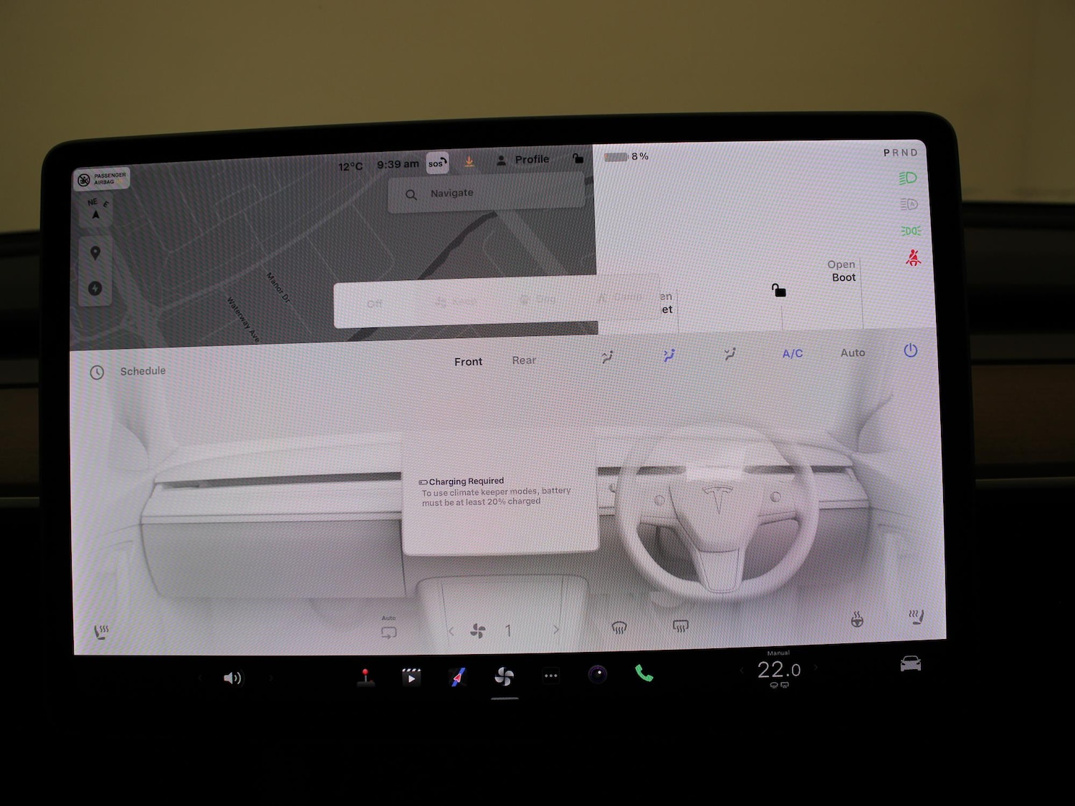The image size is (1075, 806).
Task: Open the dashcam camera app
Action: (x=597, y=674)
